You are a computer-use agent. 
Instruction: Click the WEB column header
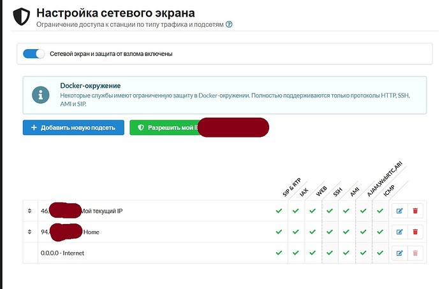pyautogui.click(x=321, y=191)
